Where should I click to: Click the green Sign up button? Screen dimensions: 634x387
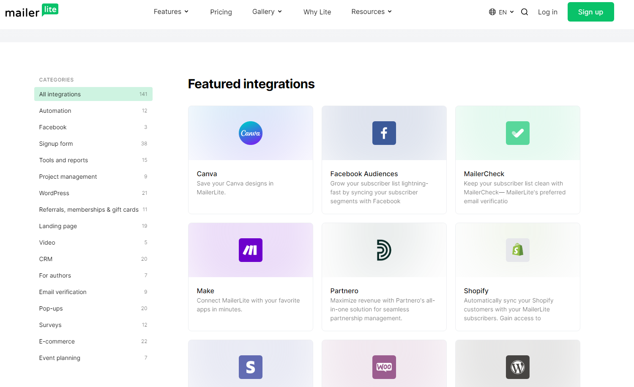point(590,12)
